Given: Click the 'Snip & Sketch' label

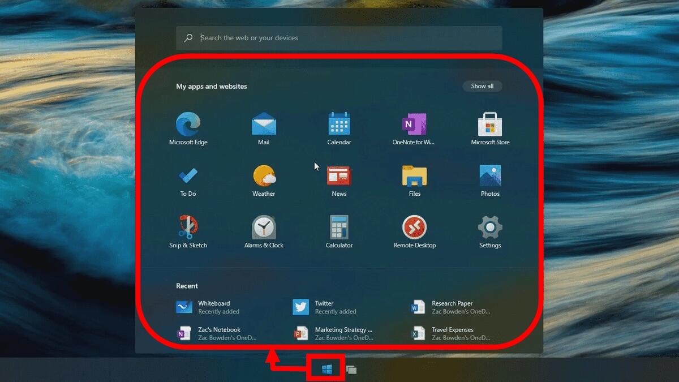Looking at the screenshot, I should (x=188, y=246).
